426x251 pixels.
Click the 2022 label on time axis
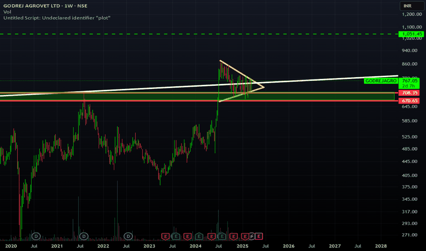(103, 246)
